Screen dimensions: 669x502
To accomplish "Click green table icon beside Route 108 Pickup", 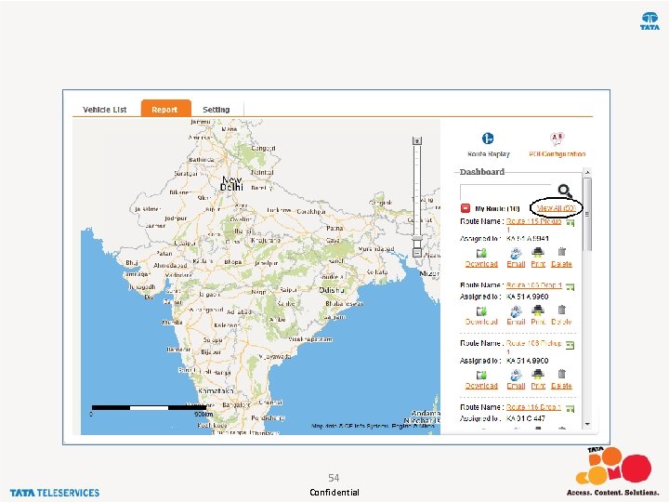I will [570, 345].
